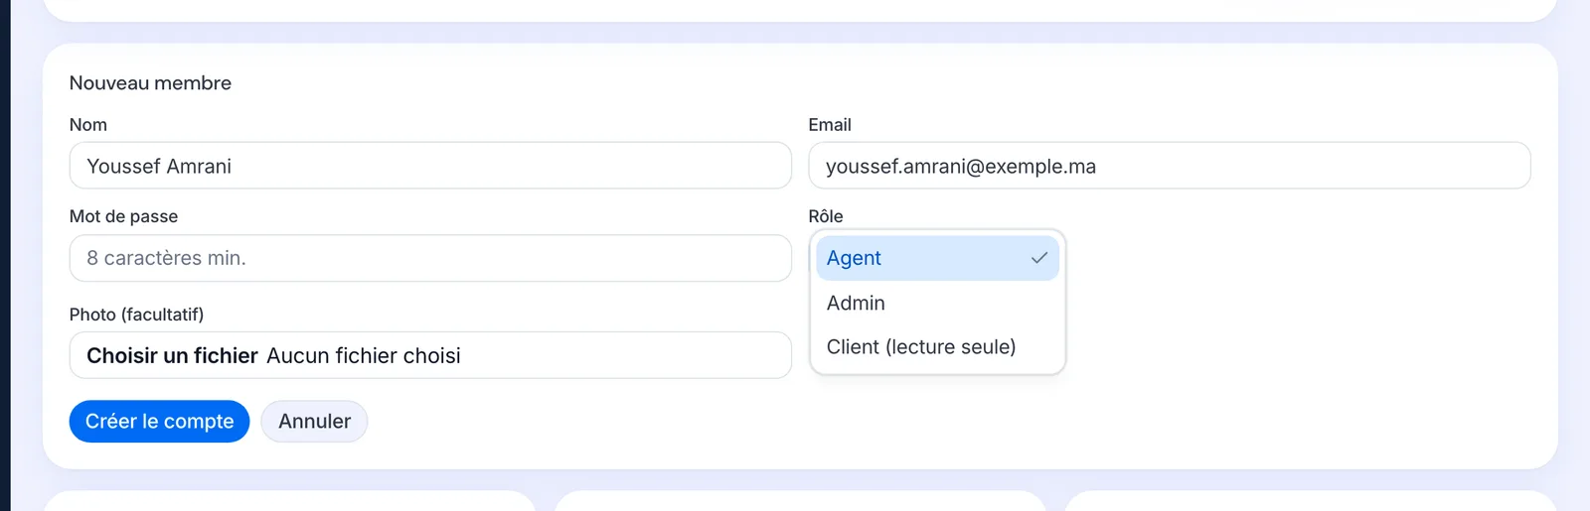Click the checkmark icon beside Agent
Screen dimensions: 1590x511
tap(1039, 258)
